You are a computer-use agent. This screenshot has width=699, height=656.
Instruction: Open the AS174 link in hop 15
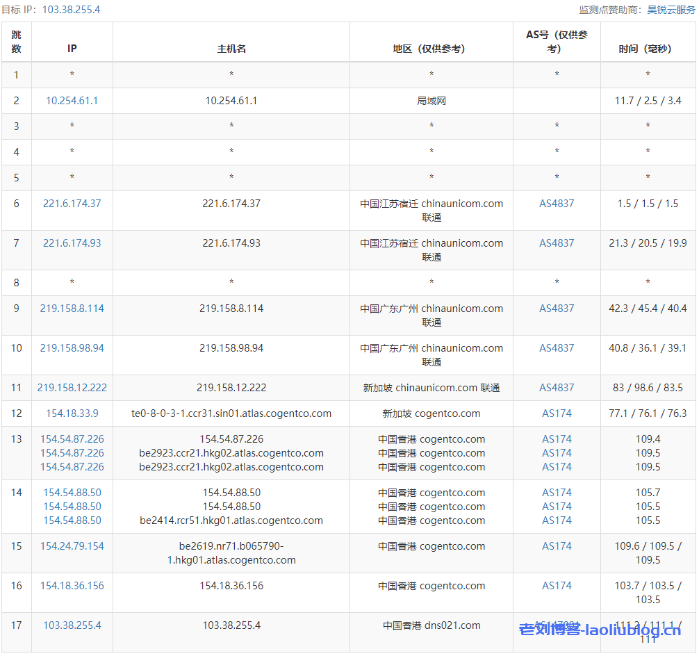pos(557,546)
